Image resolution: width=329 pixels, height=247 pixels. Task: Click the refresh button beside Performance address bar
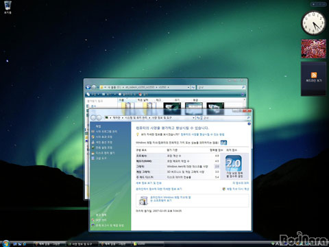click(198, 118)
